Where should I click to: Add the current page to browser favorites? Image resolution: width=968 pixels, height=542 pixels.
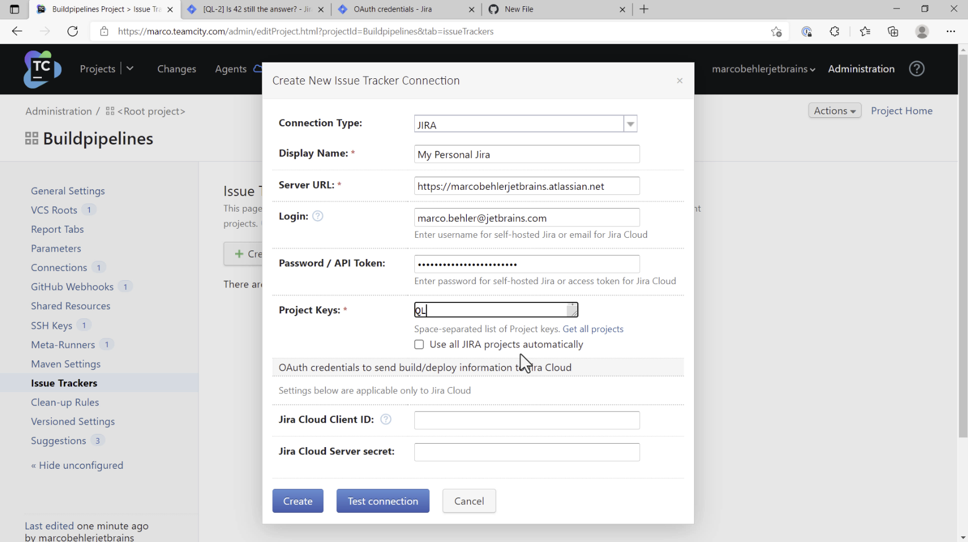776,31
